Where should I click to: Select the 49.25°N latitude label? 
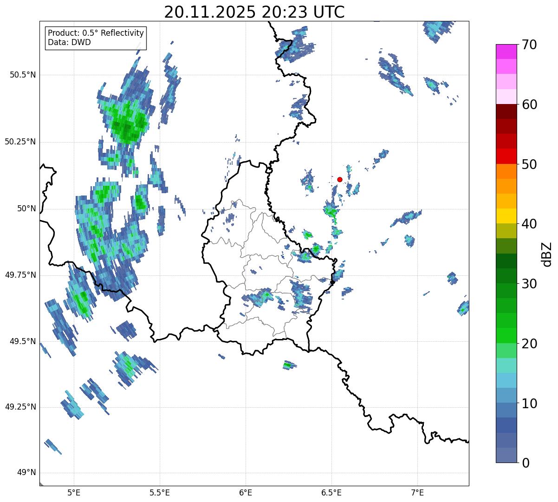pyautogui.click(x=20, y=407)
